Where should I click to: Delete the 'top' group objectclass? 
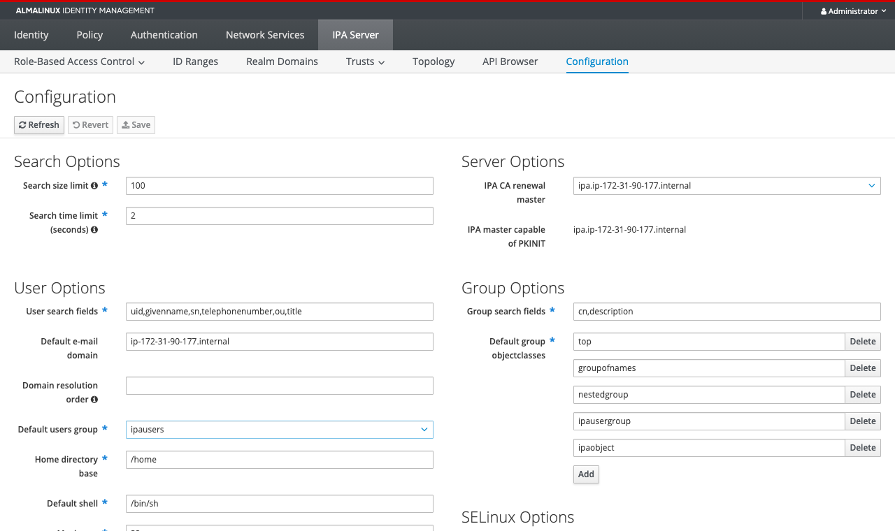click(x=863, y=342)
